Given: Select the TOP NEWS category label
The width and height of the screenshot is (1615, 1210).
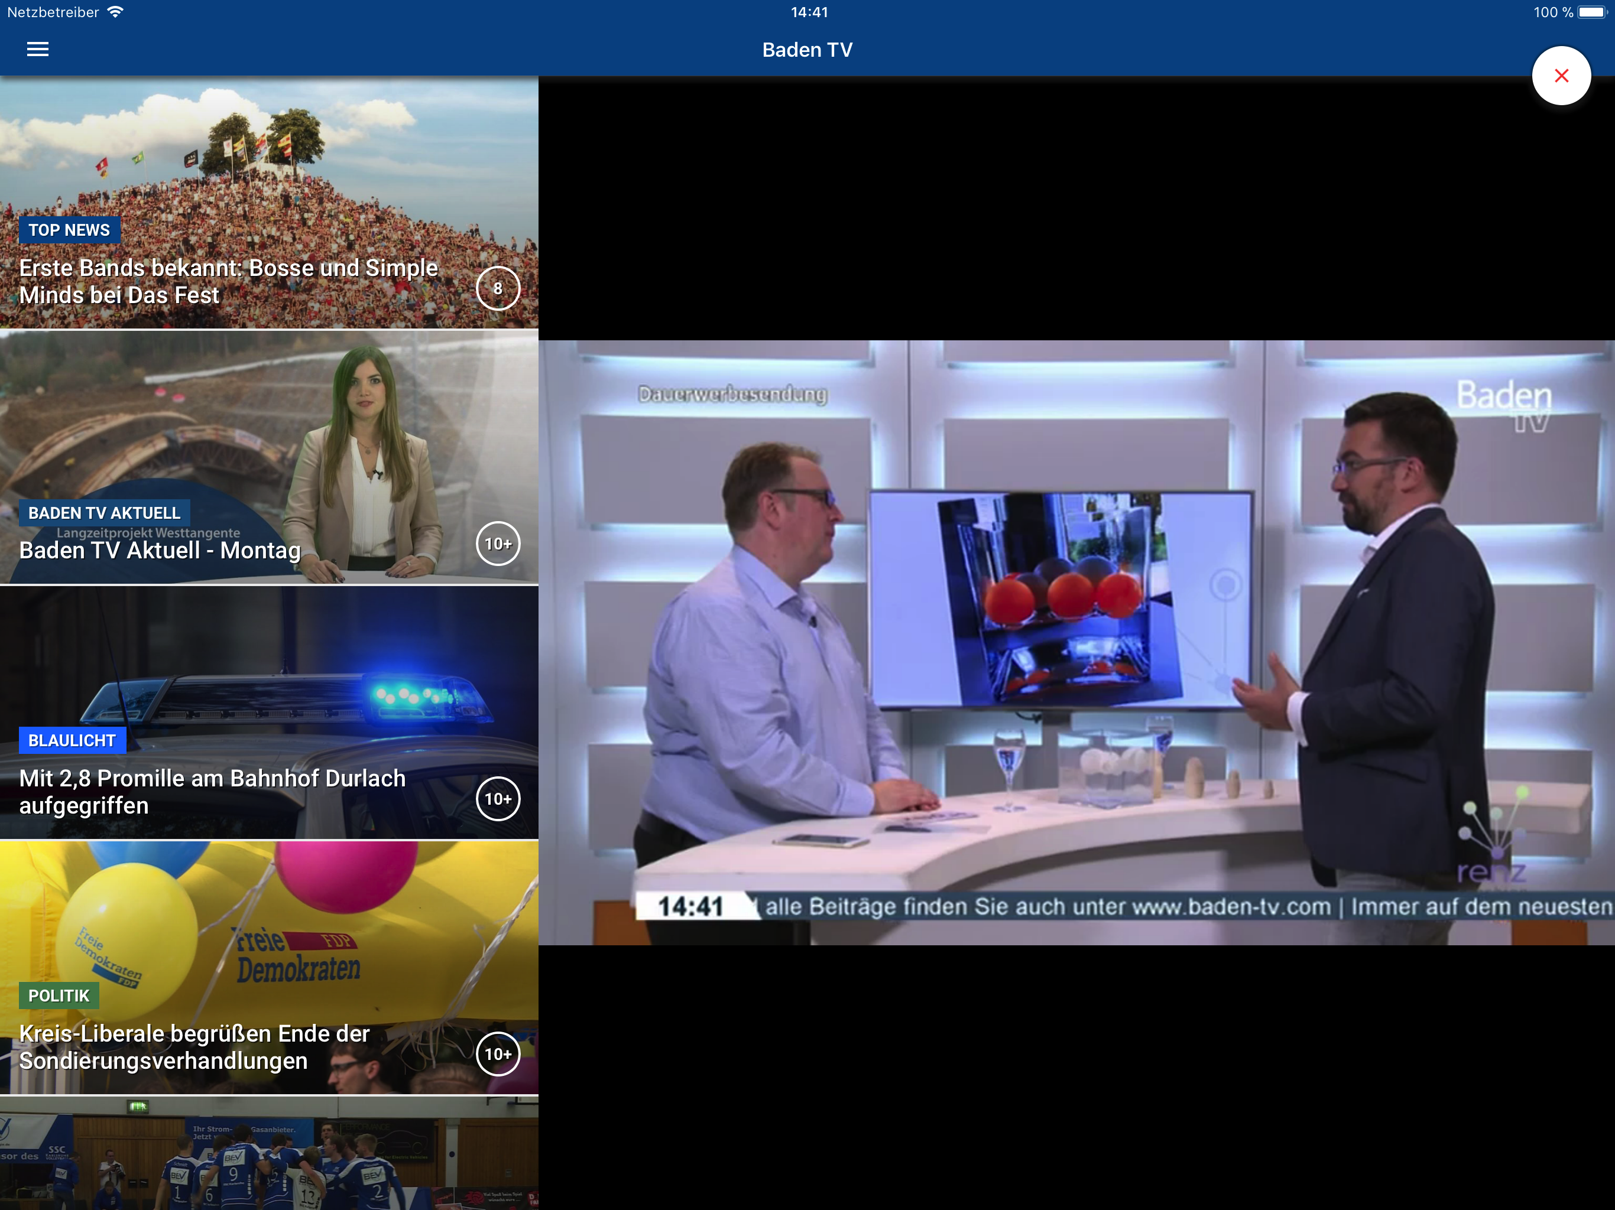Looking at the screenshot, I should tap(69, 230).
